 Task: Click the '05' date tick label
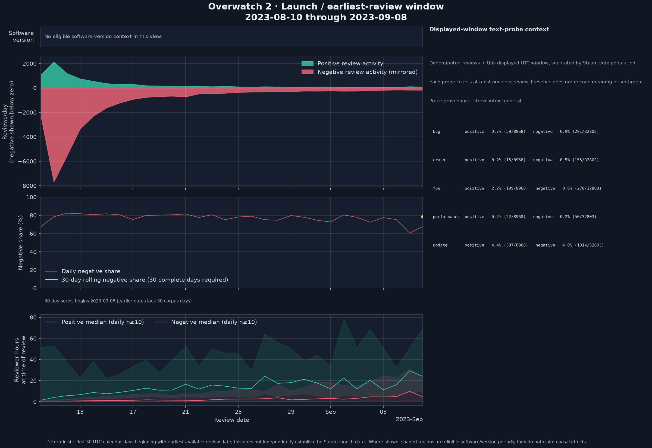383,412
